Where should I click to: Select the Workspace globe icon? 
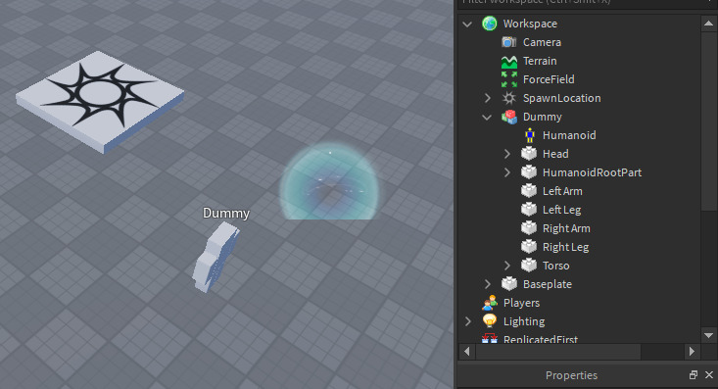[x=490, y=24]
